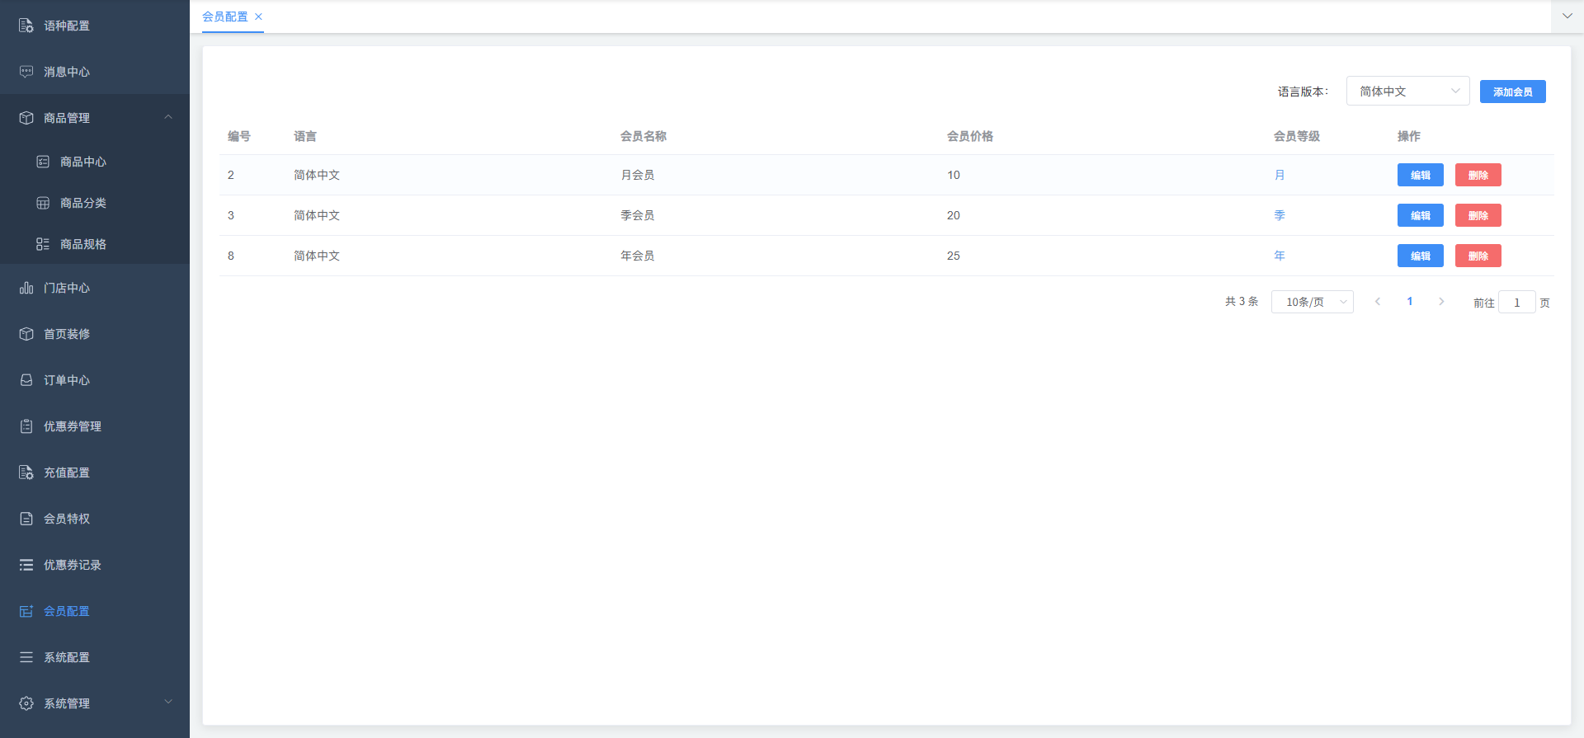Open 会员特权 menu item
This screenshot has width=1584, height=738.
tap(67, 519)
